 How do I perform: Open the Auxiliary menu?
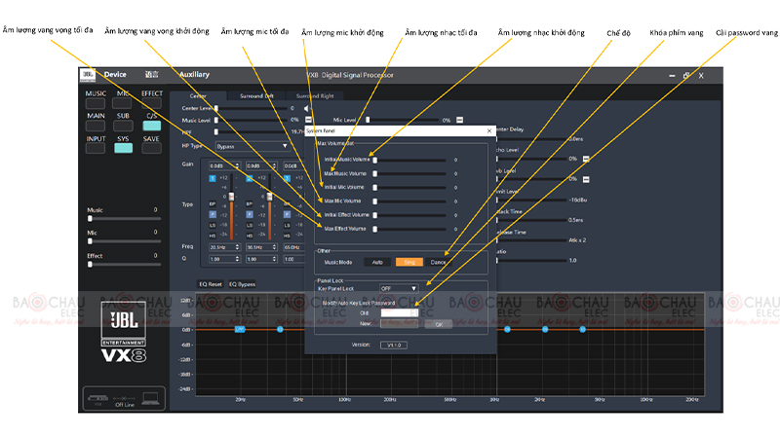coord(194,75)
